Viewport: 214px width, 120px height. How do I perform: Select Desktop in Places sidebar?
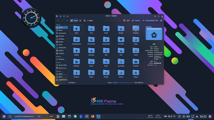pos(61,39)
